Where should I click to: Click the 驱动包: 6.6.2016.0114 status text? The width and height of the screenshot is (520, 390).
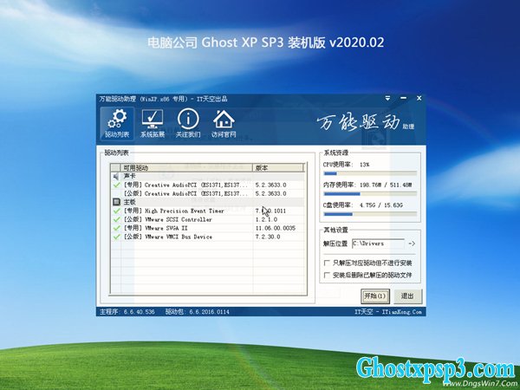tap(198, 312)
